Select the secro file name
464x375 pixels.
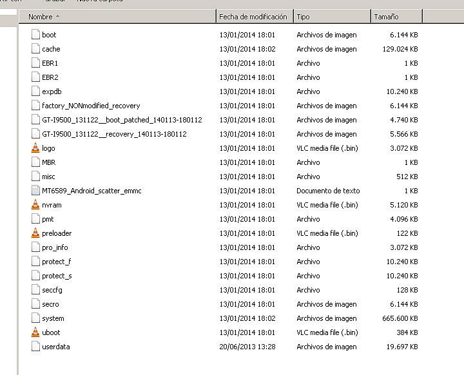point(51,304)
